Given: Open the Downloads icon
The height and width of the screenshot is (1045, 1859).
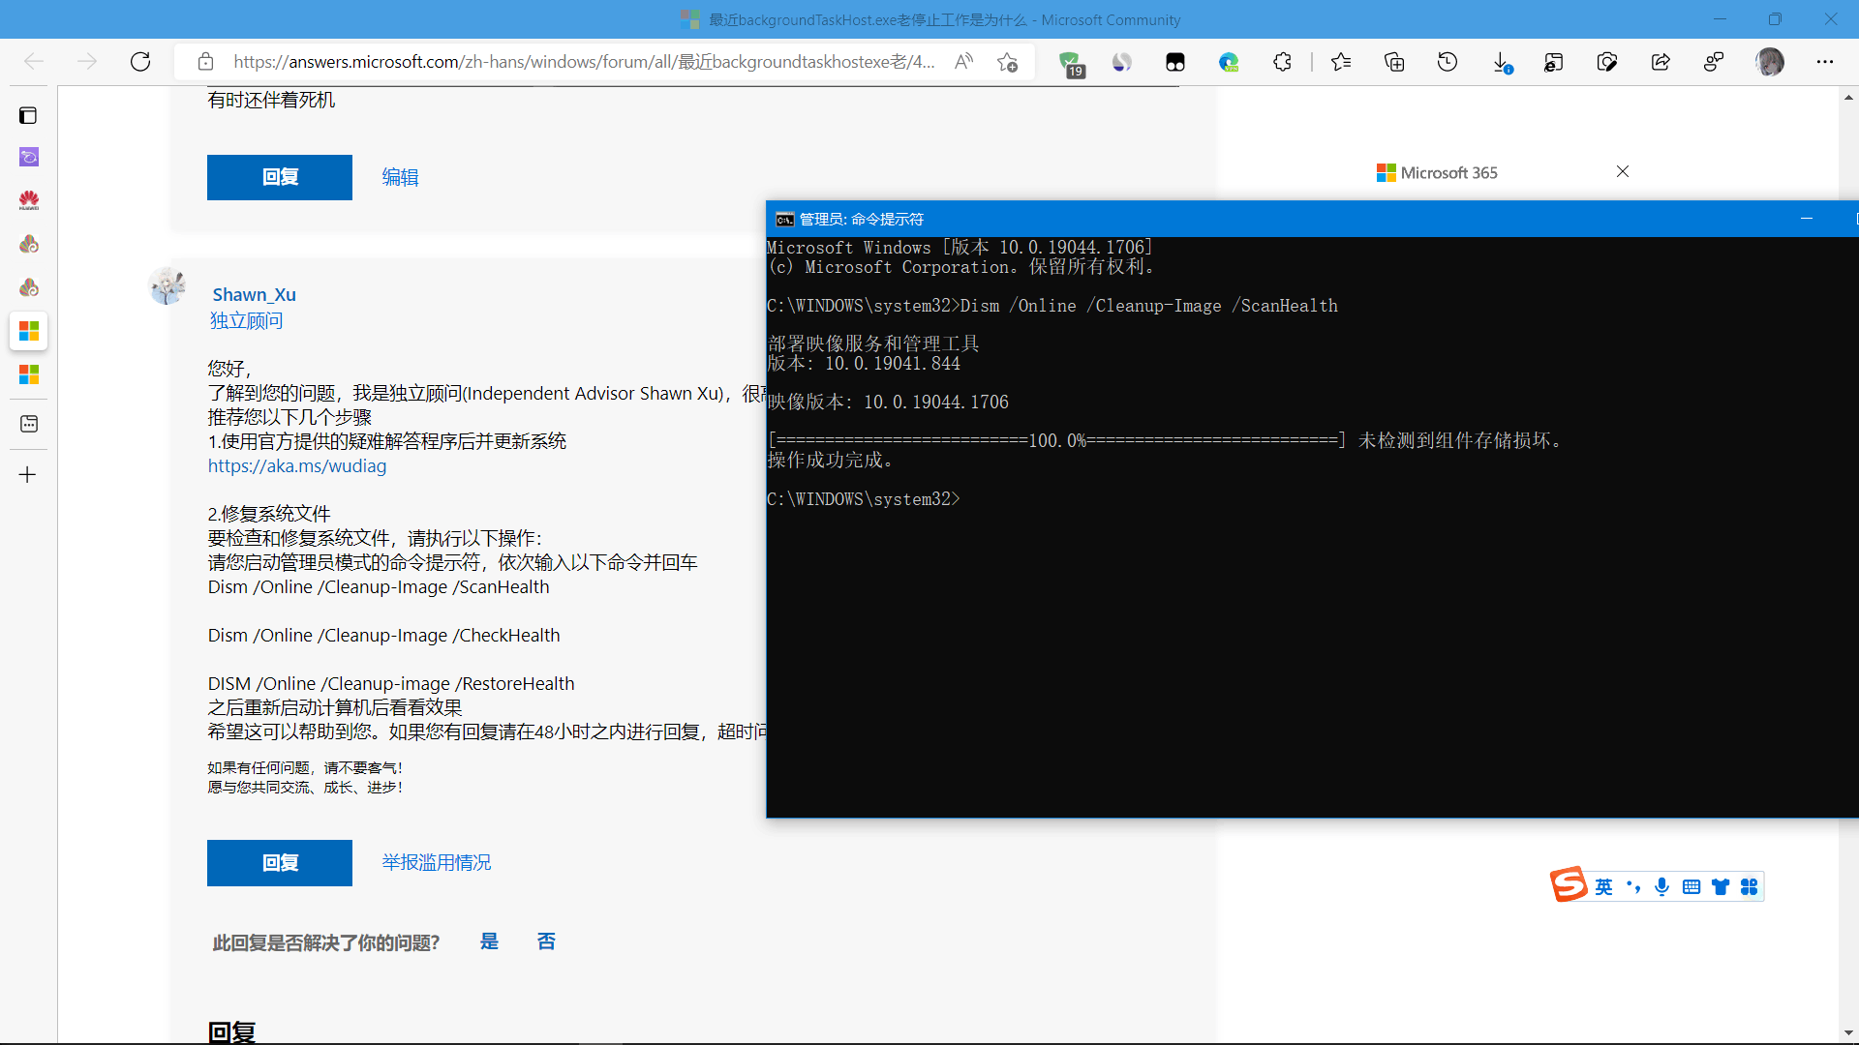Looking at the screenshot, I should click(x=1501, y=62).
